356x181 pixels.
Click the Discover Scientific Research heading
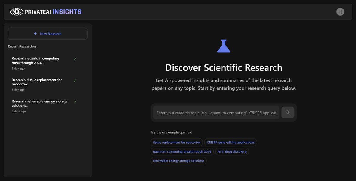point(224,67)
